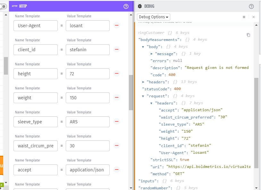
Task: Edit the height value field
Action: tap(88, 74)
